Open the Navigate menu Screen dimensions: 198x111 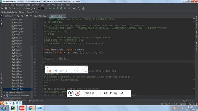(x=20, y=5)
